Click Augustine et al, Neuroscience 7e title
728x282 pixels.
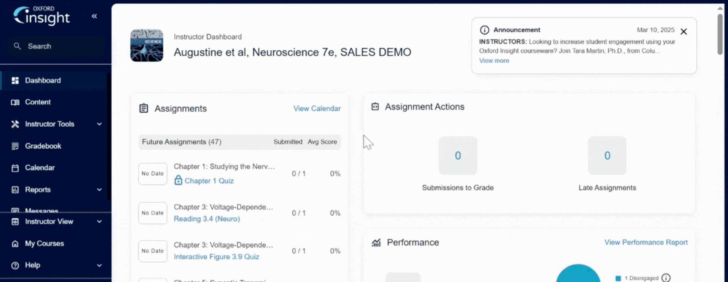pyautogui.click(x=292, y=52)
